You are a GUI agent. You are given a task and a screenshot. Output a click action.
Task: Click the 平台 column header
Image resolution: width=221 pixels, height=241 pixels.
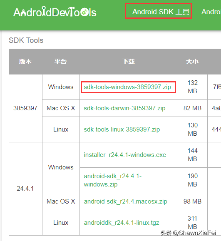coord(61,62)
